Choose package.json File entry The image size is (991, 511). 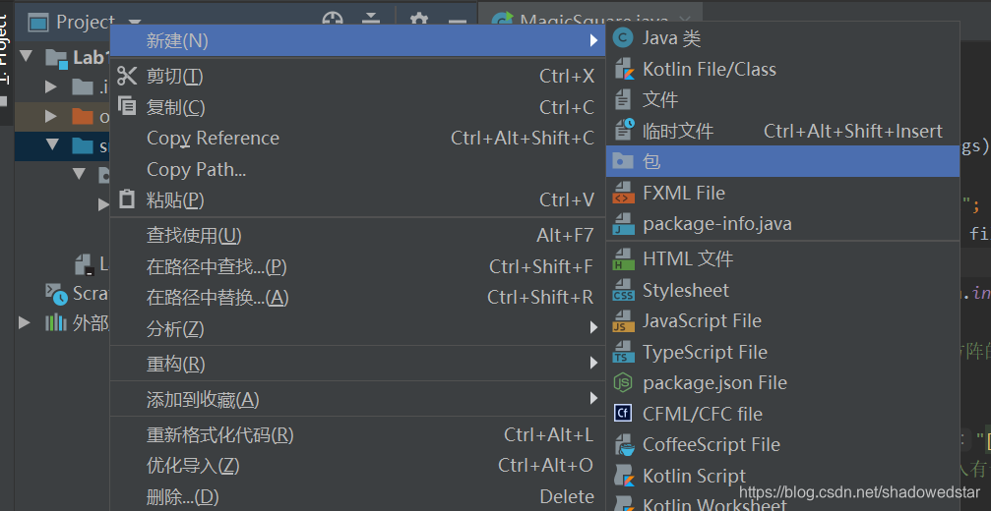click(x=782, y=382)
